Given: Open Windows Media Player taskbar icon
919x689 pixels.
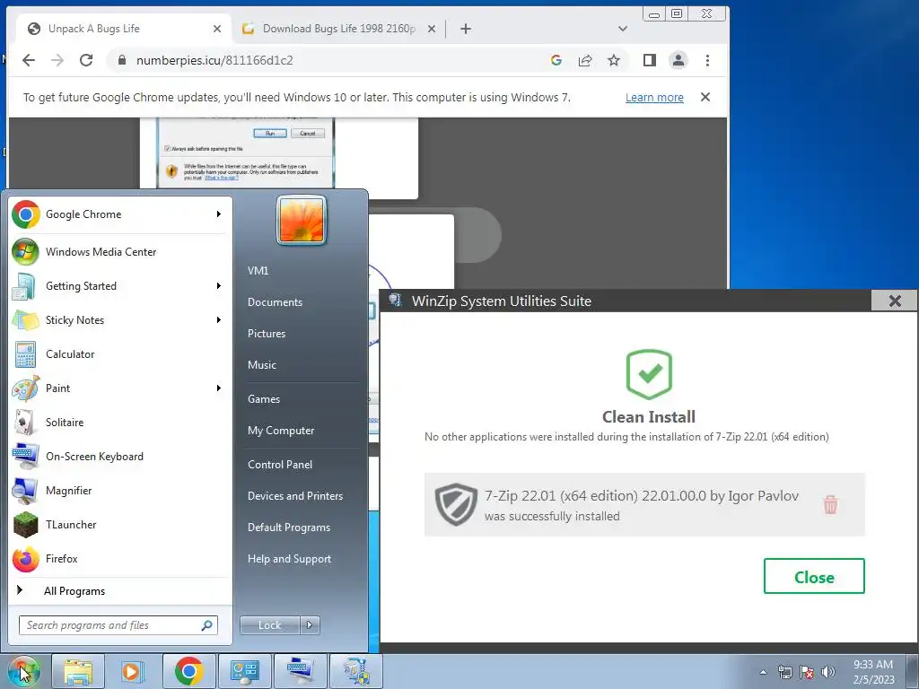Looking at the screenshot, I should pyautogui.click(x=132, y=671).
